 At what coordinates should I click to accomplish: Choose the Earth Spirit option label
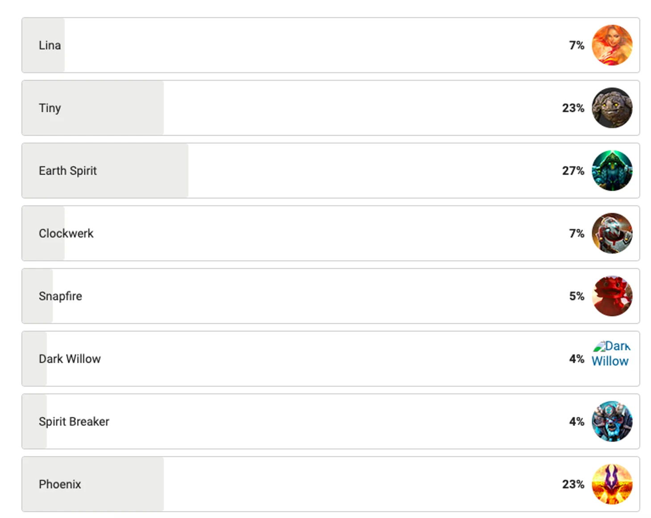click(x=67, y=171)
